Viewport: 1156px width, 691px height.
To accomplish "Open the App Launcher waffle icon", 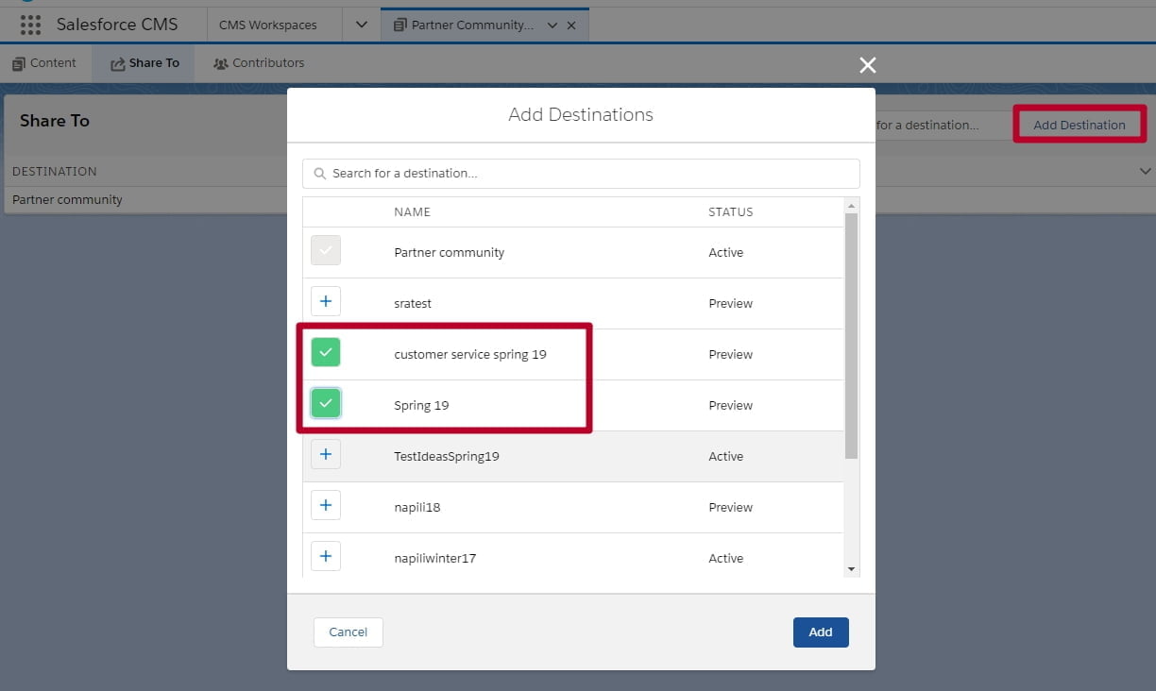I will pos(29,24).
